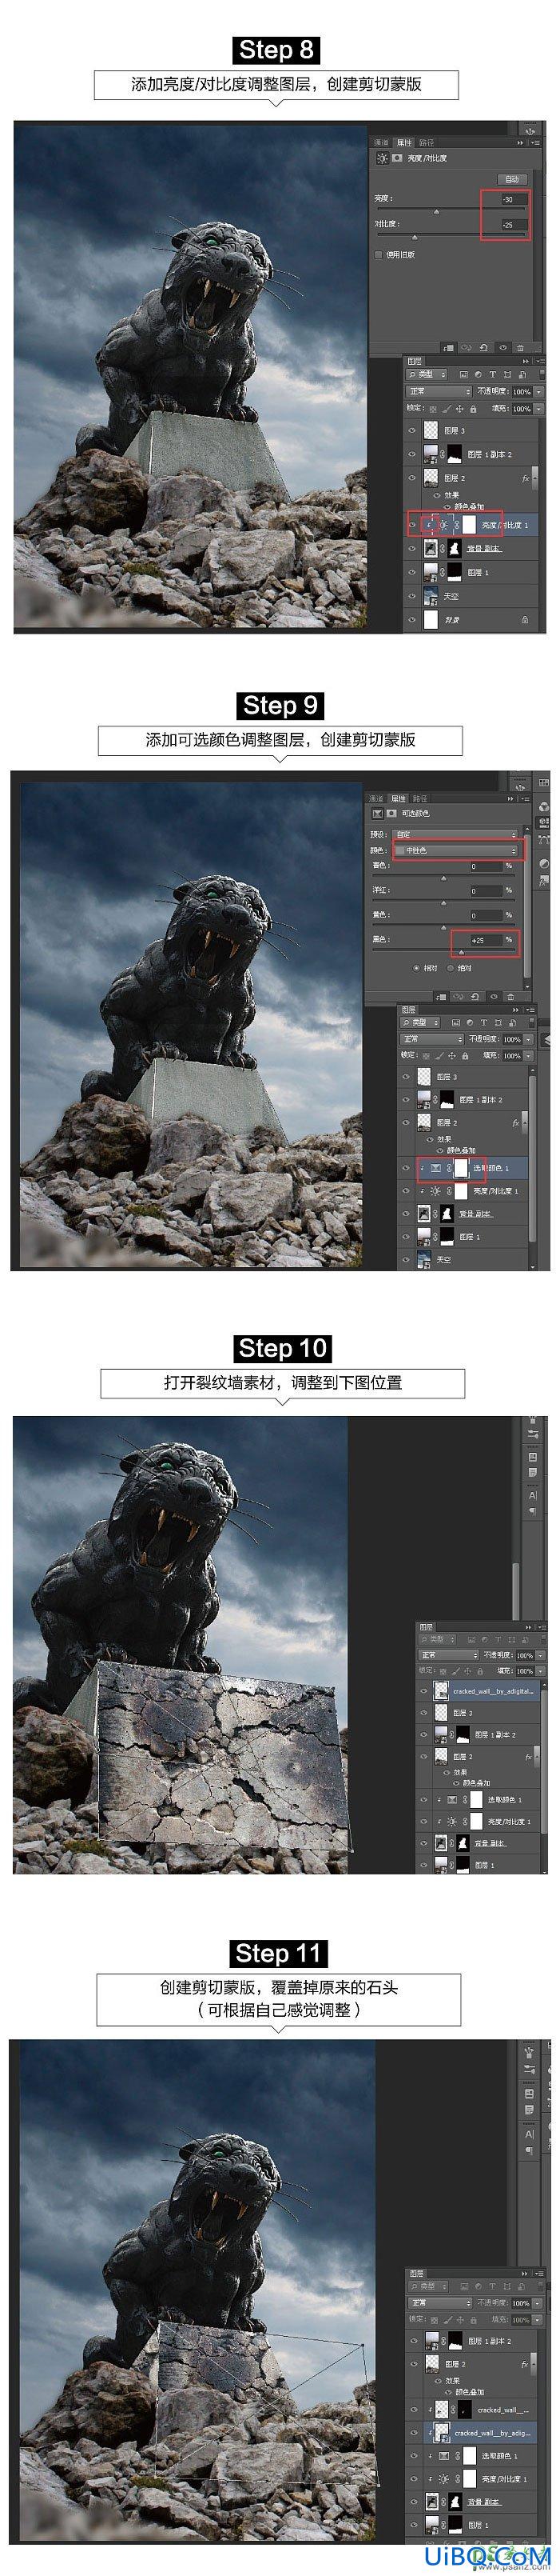Click type layer filter T icon, Step 8
Image resolution: width=560 pixels, height=2576 pixels.
coord(492,374)
